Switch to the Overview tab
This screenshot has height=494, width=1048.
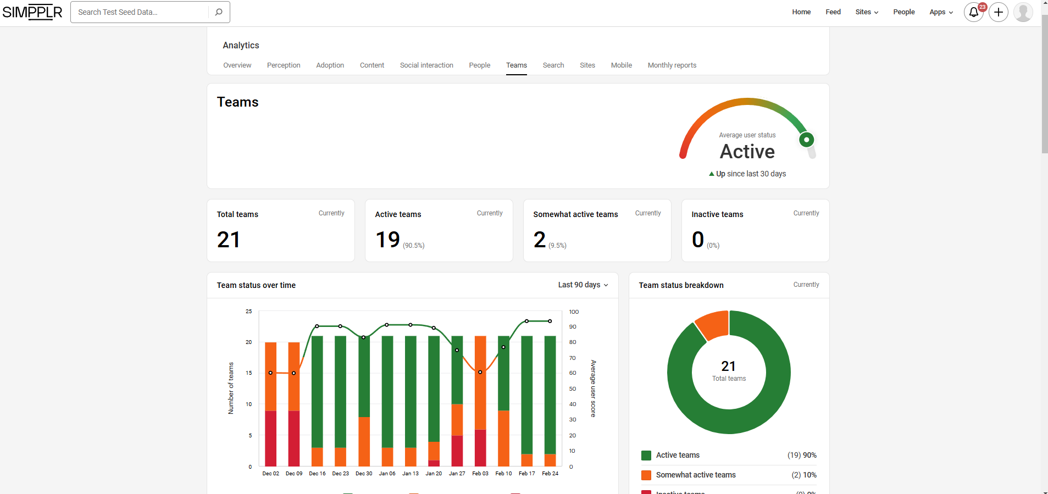[237, 65]
